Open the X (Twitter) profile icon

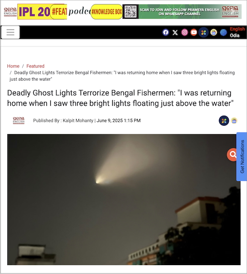click(175, 33)
